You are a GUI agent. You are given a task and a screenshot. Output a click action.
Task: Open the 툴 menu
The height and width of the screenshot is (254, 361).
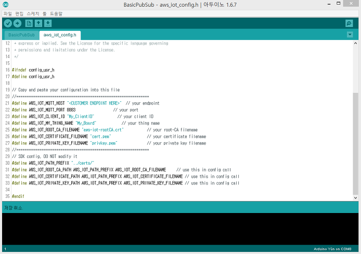tap(44, 14)
